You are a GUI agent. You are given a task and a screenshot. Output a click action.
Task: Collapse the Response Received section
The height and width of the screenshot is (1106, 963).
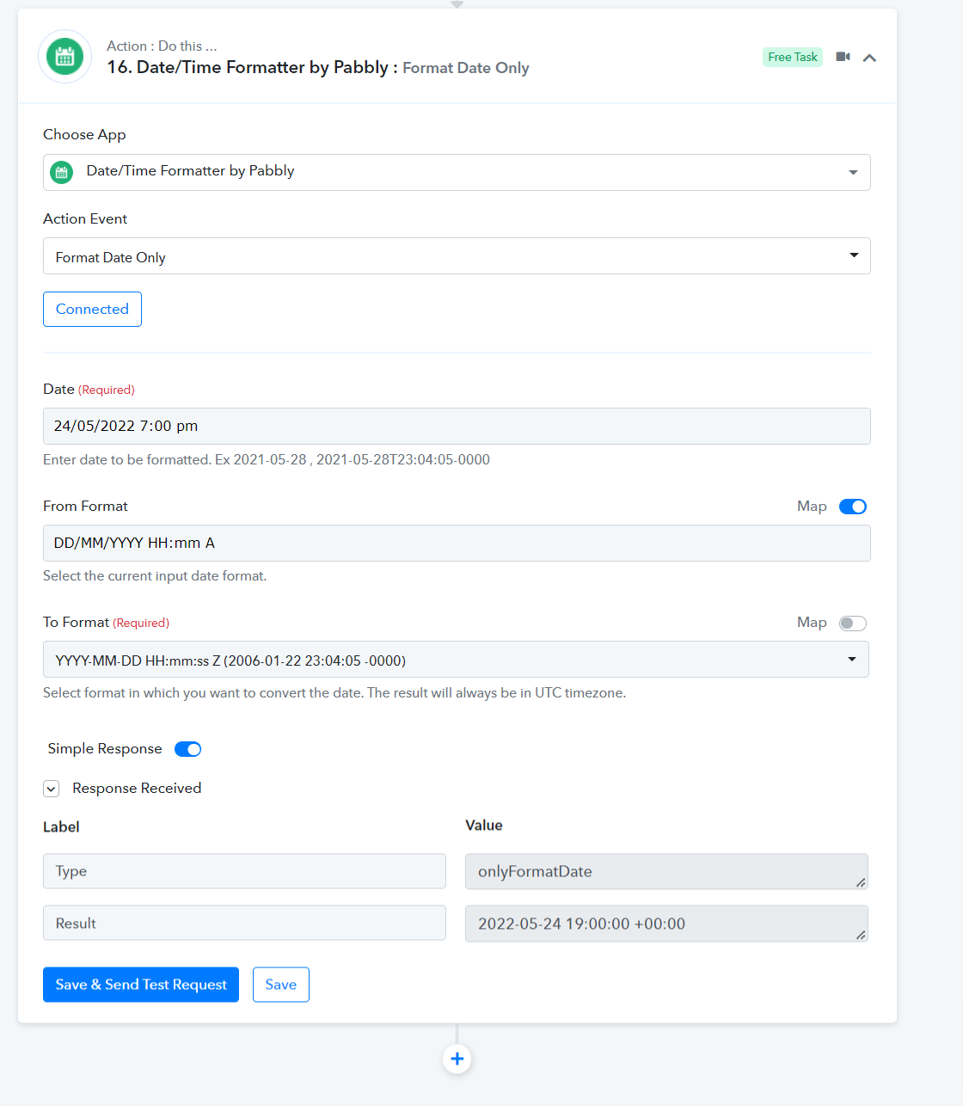(52, 789)
